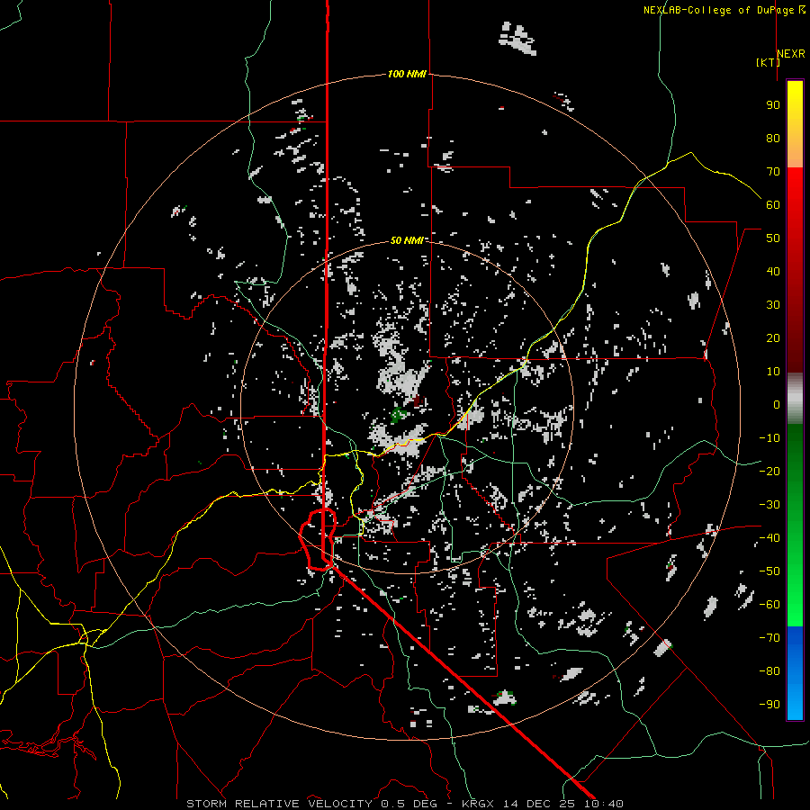Select the 40 value on velocity scale
The image size is (810, 810).
(x=773, y=272)
